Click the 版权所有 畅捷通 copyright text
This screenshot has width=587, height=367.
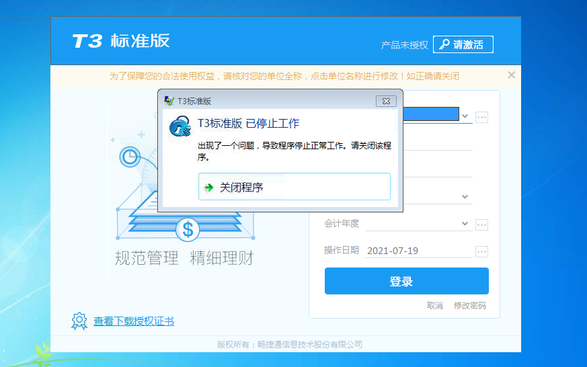[290, 345]
